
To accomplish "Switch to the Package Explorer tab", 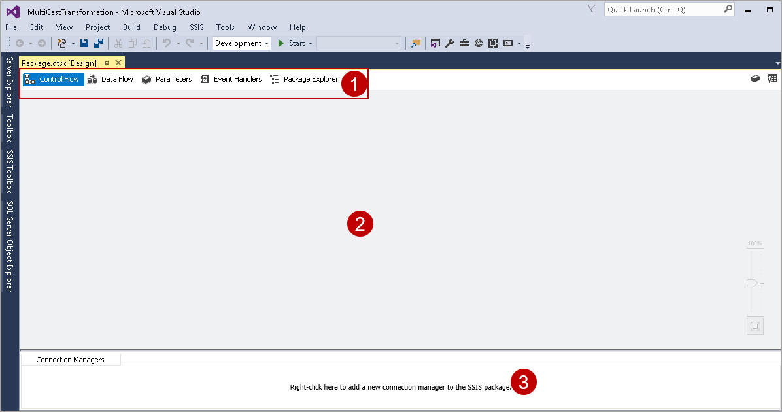I will (x=304, y=79).
